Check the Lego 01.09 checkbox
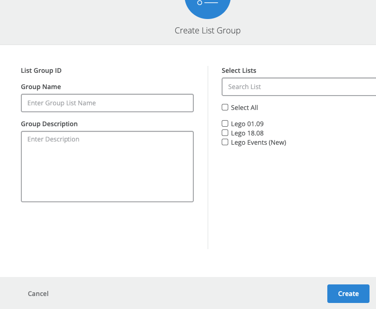The width and height of the screenshot is (376, 309). (225, 123)
